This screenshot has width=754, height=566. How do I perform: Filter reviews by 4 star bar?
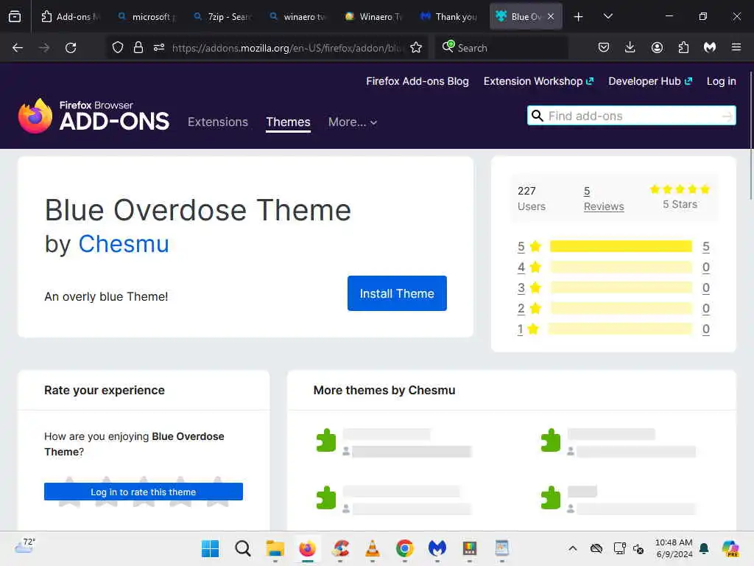621,267
